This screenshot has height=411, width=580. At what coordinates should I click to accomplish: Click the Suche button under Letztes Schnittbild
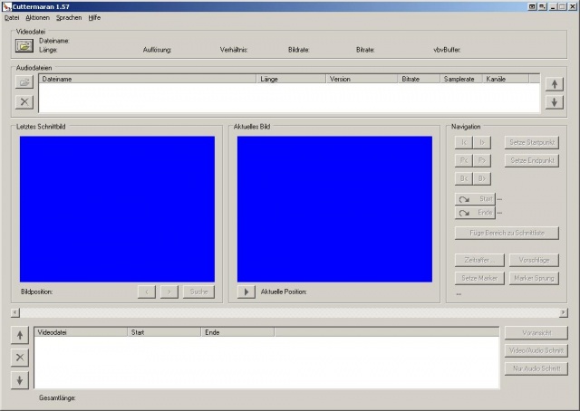198,292
